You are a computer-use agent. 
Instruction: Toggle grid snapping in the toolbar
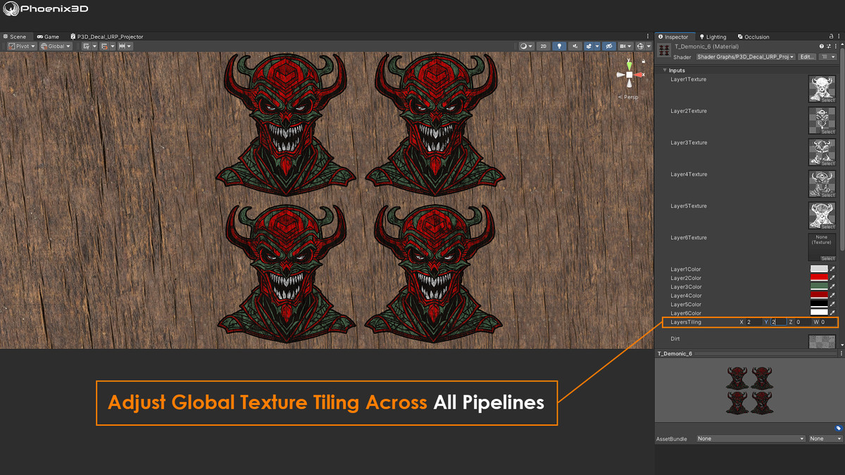104,46
